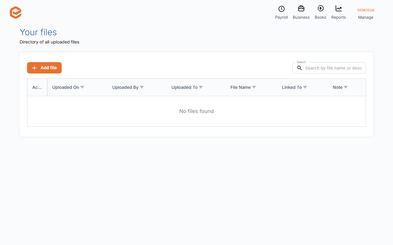
Task: Click the orange hexagon app logo
Action: click(16, 13)
